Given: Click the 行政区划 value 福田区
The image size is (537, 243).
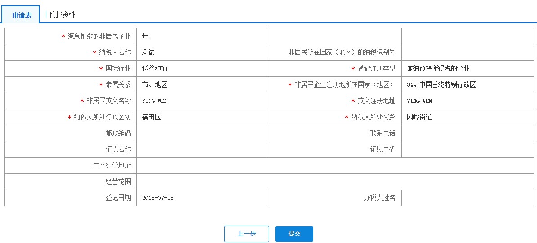Looking at the screenshot, I should pos(203,117).
